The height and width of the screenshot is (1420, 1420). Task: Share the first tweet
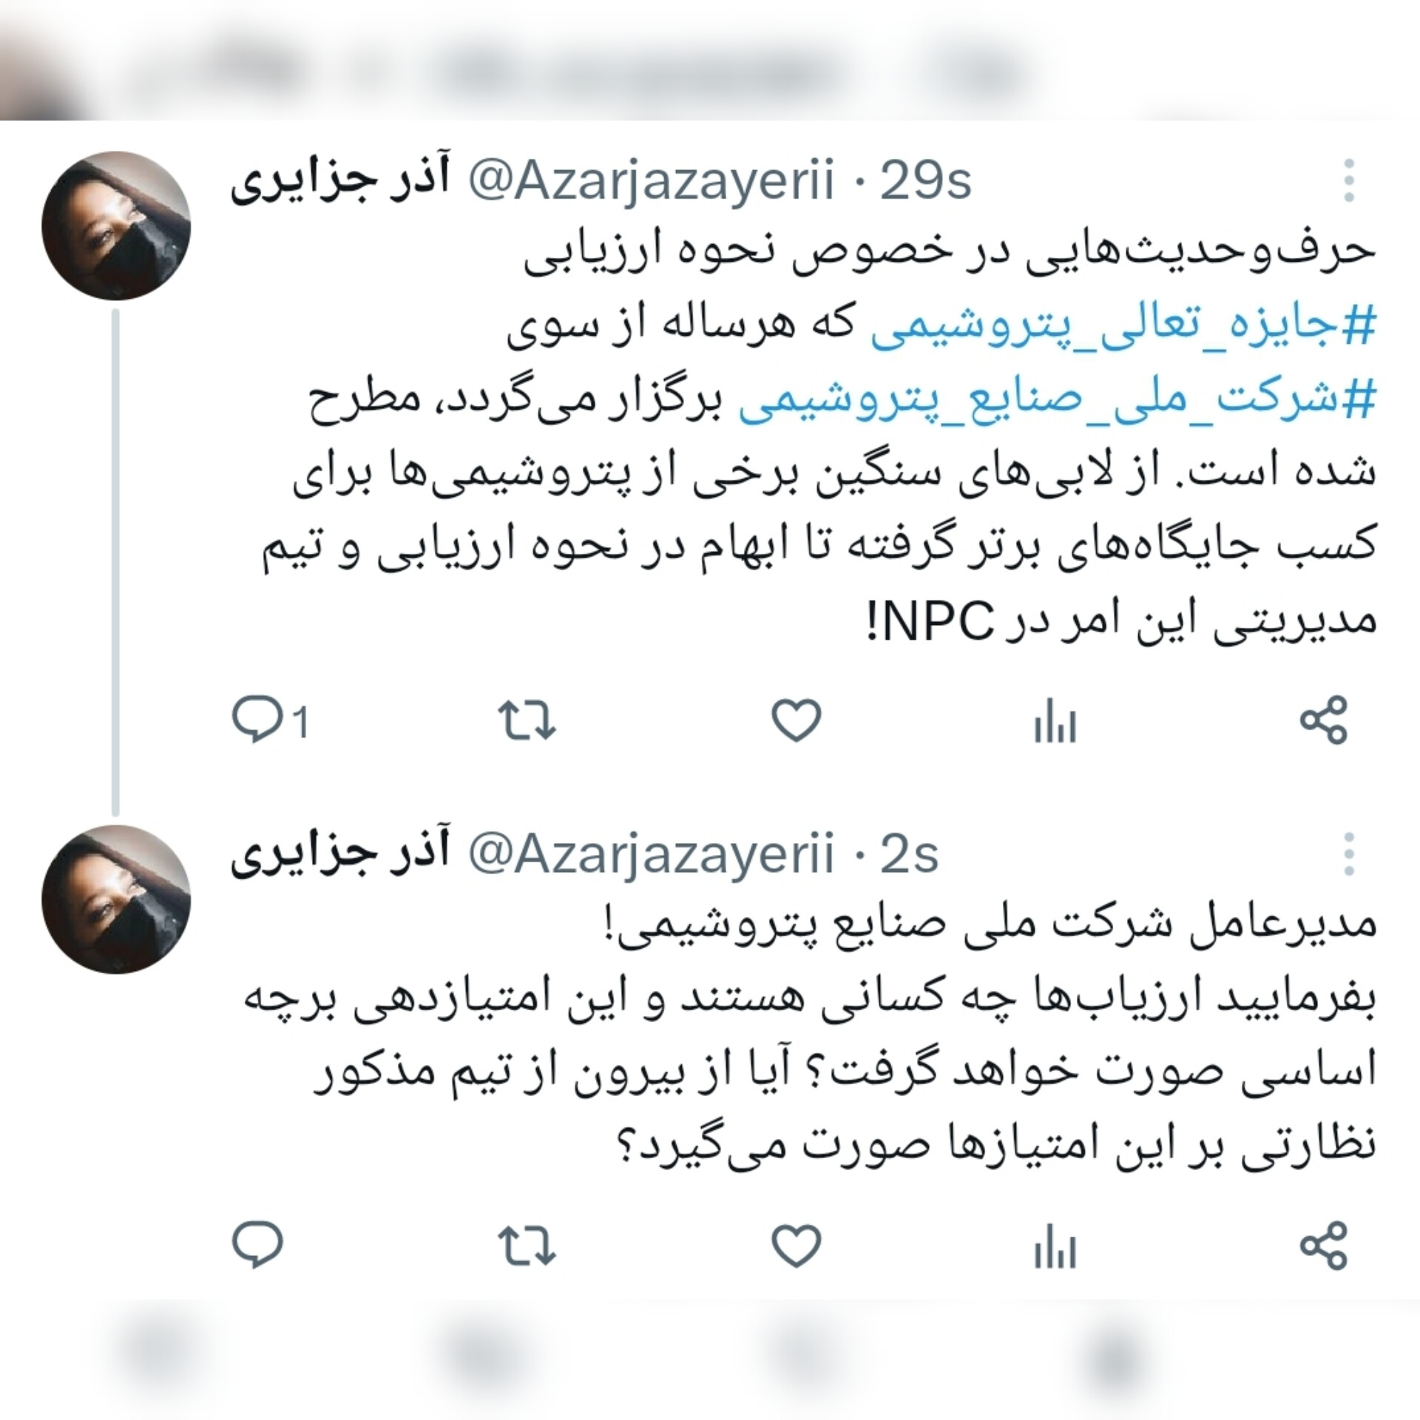[x=1324, y=720]
